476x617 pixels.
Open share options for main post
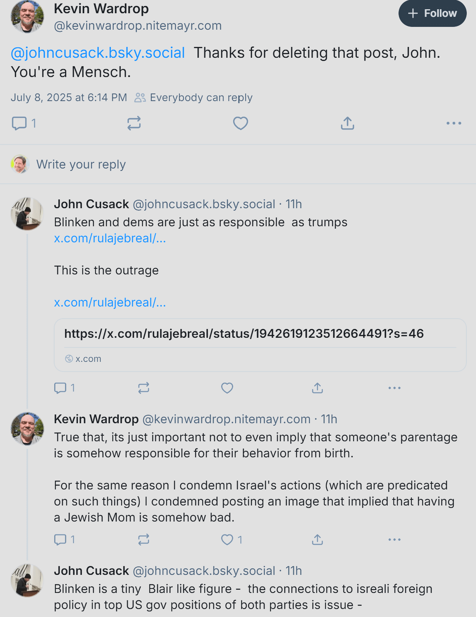pos(348,123)
